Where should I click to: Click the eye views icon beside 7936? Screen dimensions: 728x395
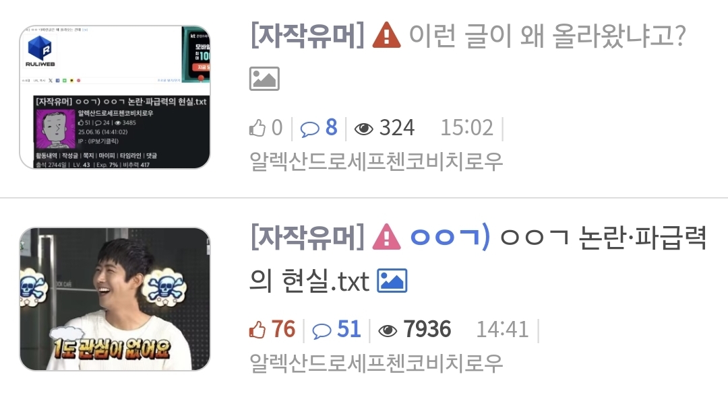click(x=388, y=330)
